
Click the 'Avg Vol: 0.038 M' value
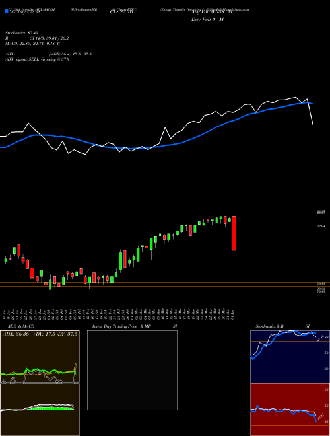pos(212,12)
